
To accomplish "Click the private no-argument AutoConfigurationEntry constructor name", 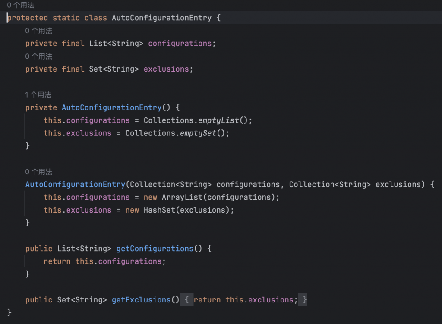I will (x=111, y=107).
